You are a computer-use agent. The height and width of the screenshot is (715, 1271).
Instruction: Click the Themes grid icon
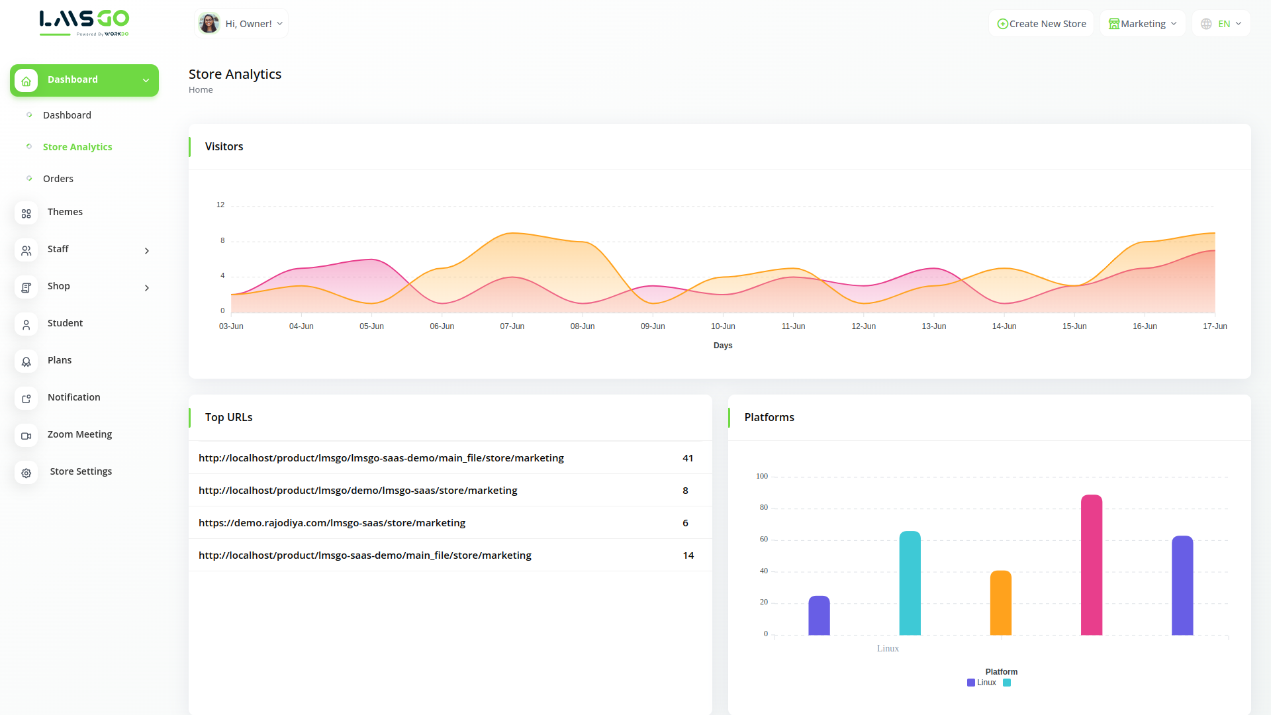coord(26,213)
